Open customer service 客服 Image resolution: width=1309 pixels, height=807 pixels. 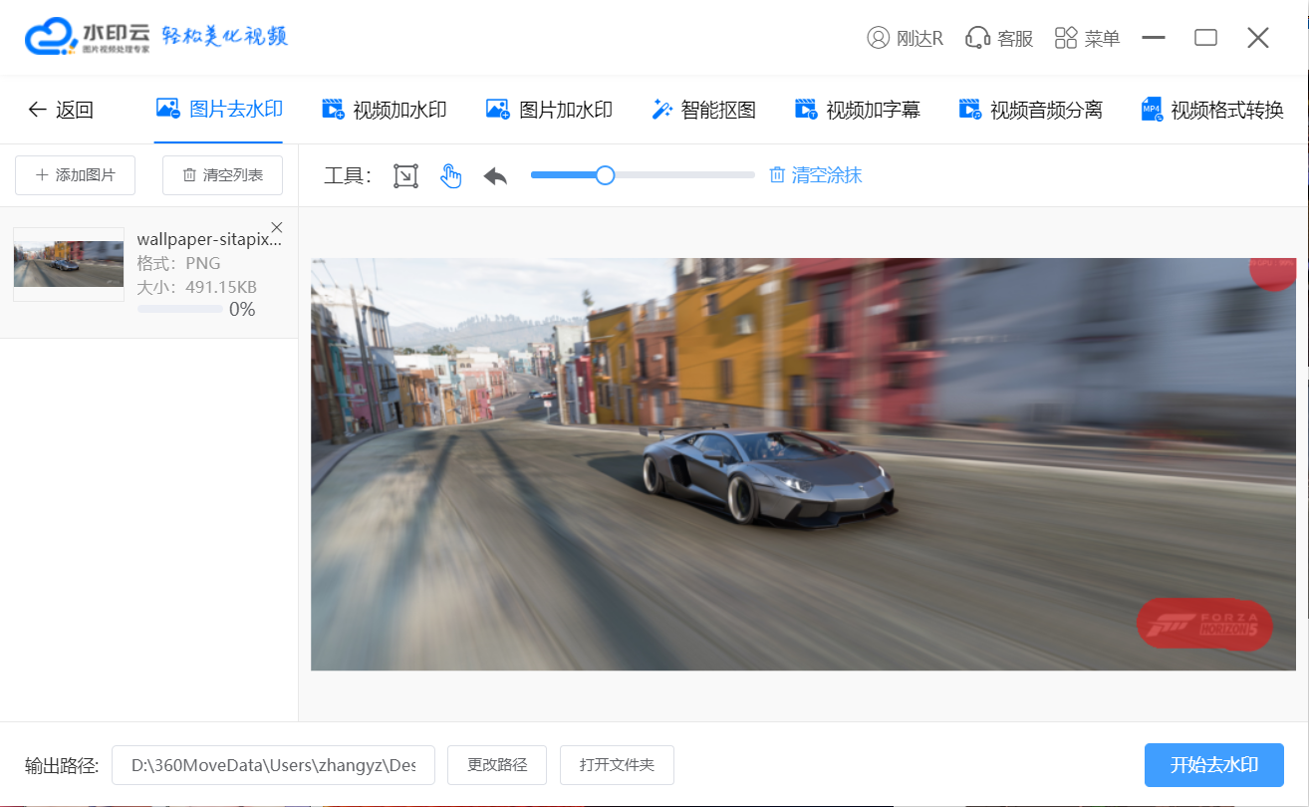[x=999, y=38]
